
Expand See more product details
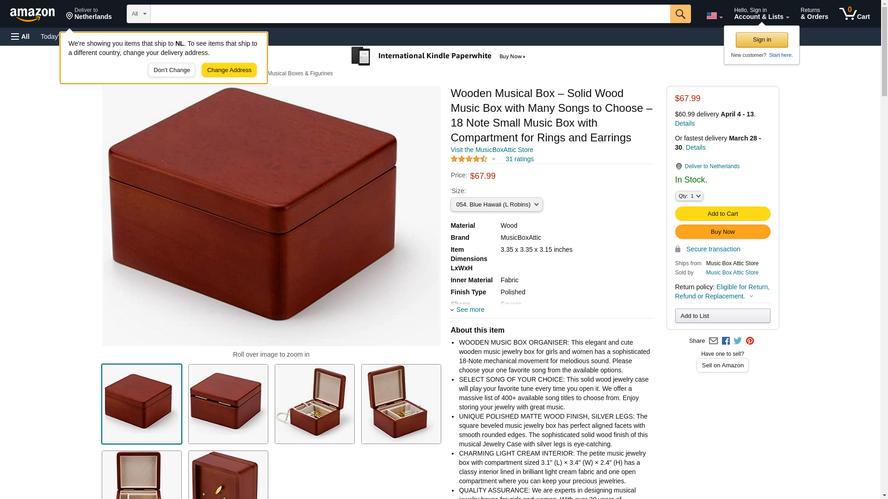(x=468, y=310)
